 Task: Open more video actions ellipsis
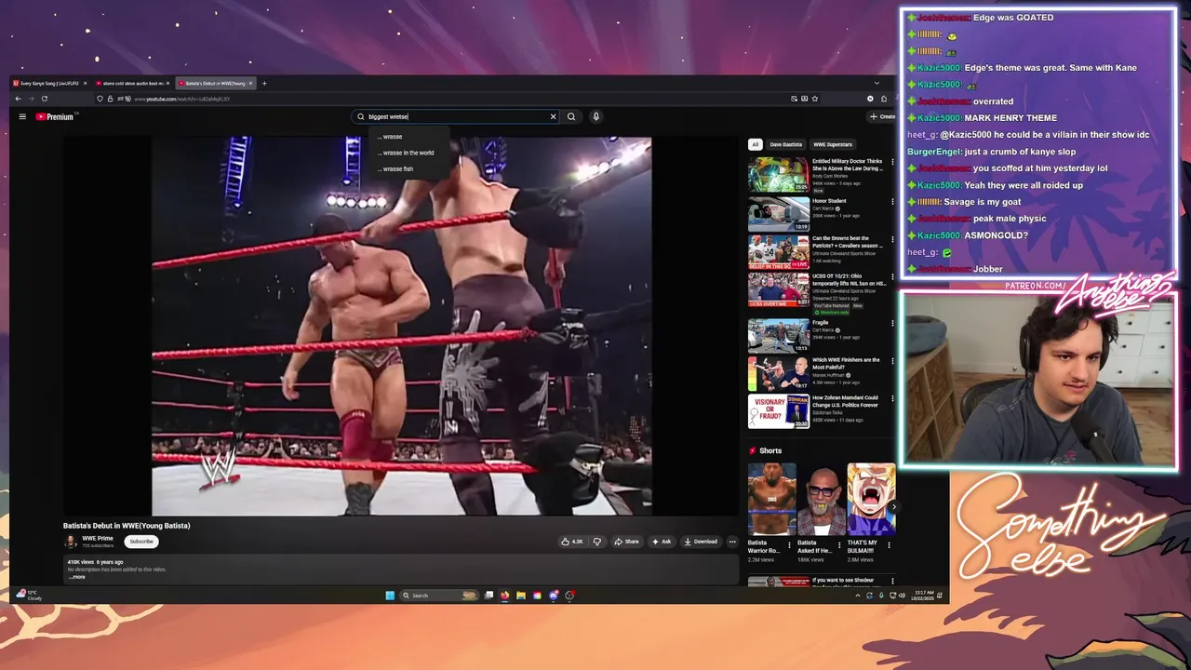click(732, 542)
